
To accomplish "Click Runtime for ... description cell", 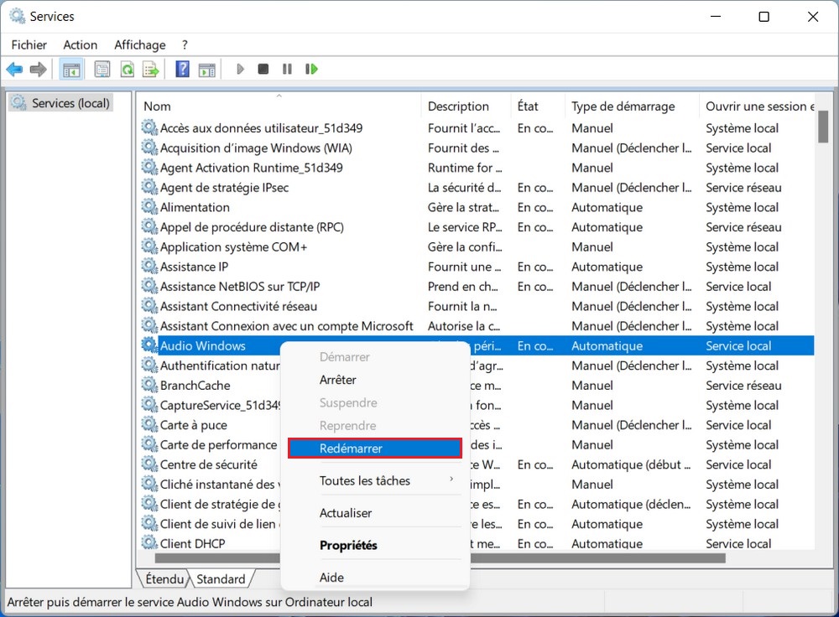I will pos(465,168).
